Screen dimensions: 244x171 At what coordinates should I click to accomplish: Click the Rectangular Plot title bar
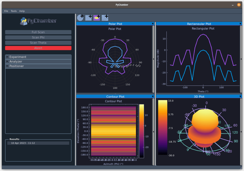pos(199,24)
